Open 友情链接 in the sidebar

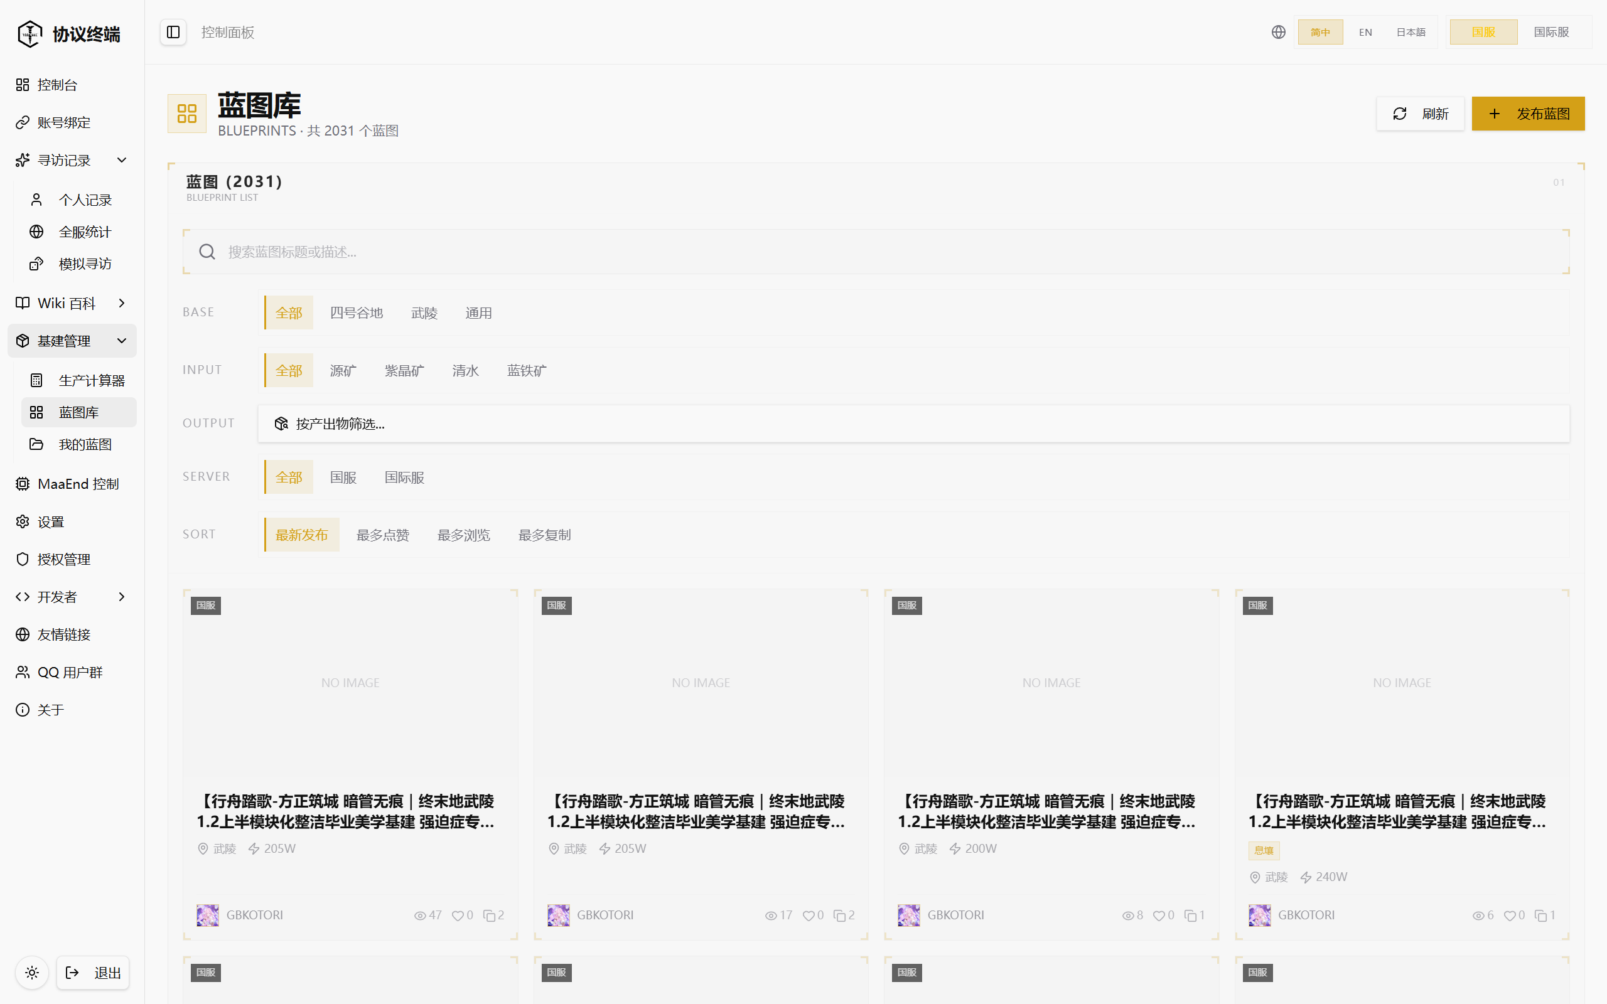[x=72, y=635]
